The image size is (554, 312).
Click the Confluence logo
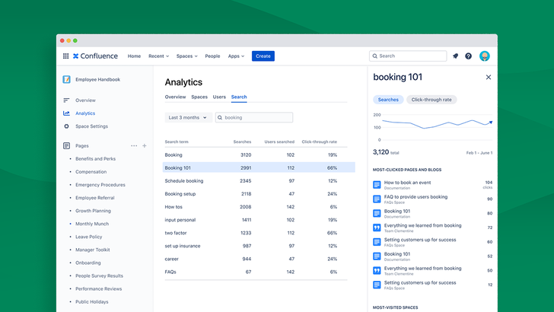pyautogui.click(x=95, y=56)
